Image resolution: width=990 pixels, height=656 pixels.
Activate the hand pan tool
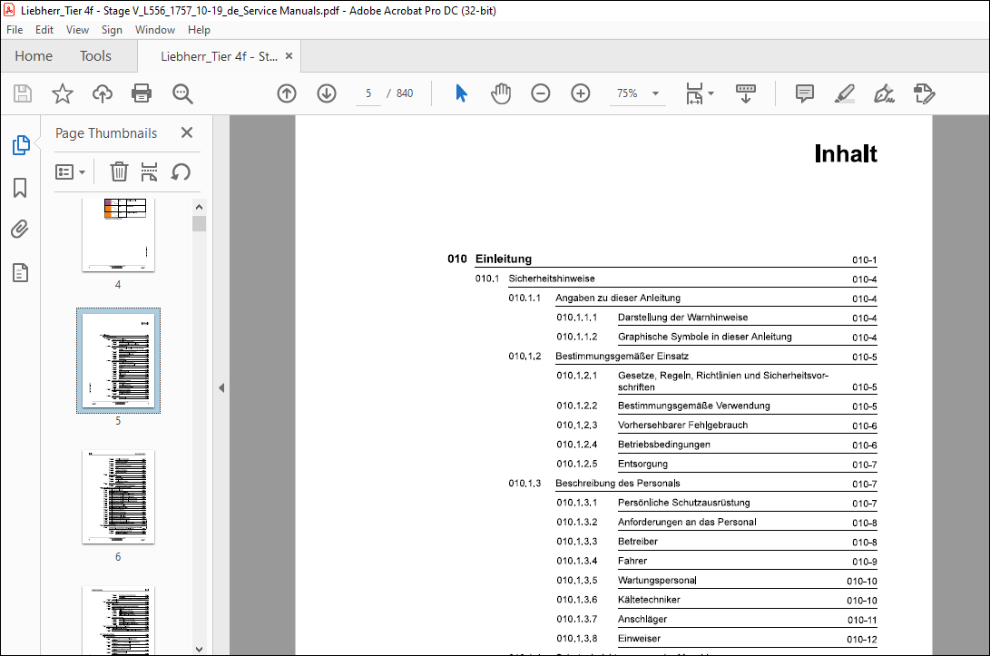coord(501,93)
